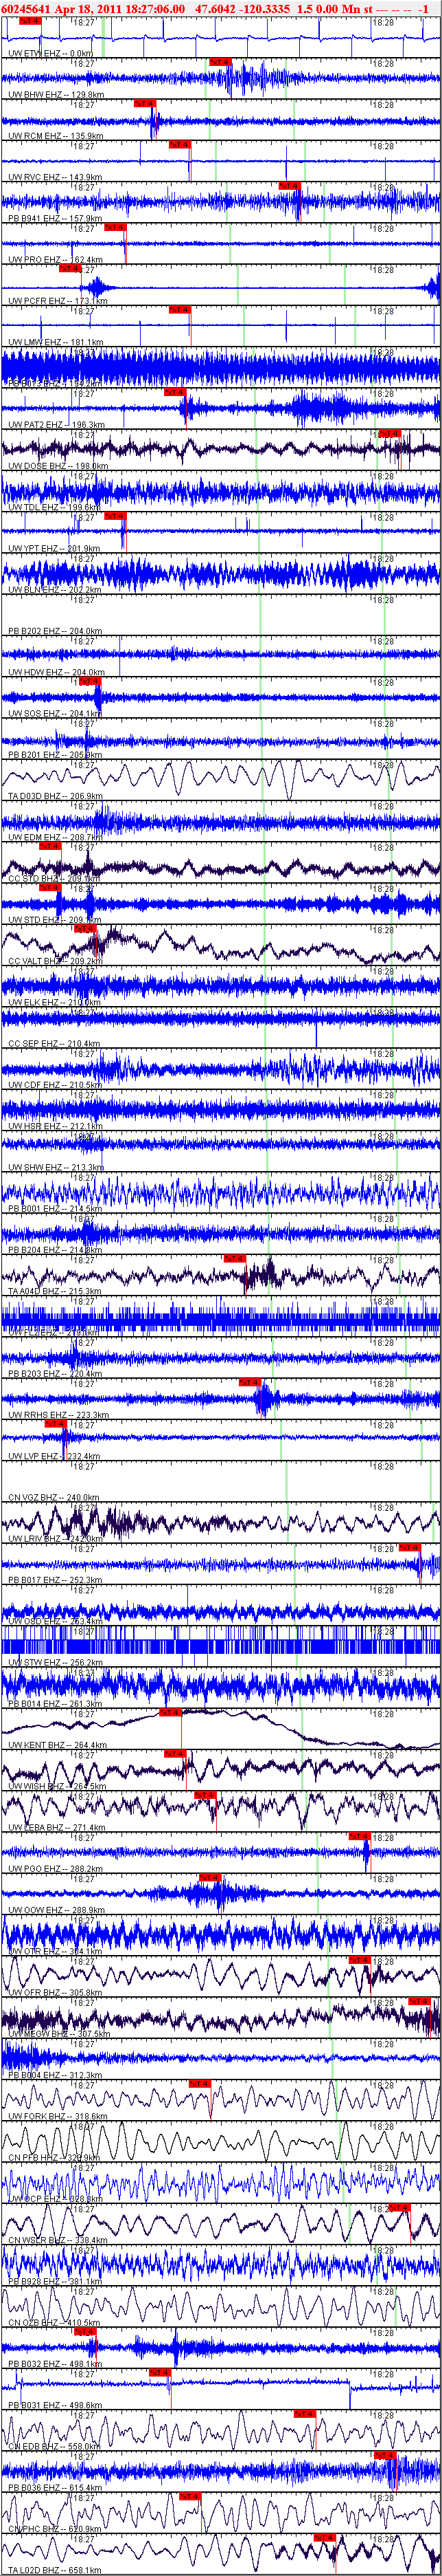This screenshot has width=442, height=2576.
Task: Click the red pick flag on the SOS trace
Action: point(90,681)
